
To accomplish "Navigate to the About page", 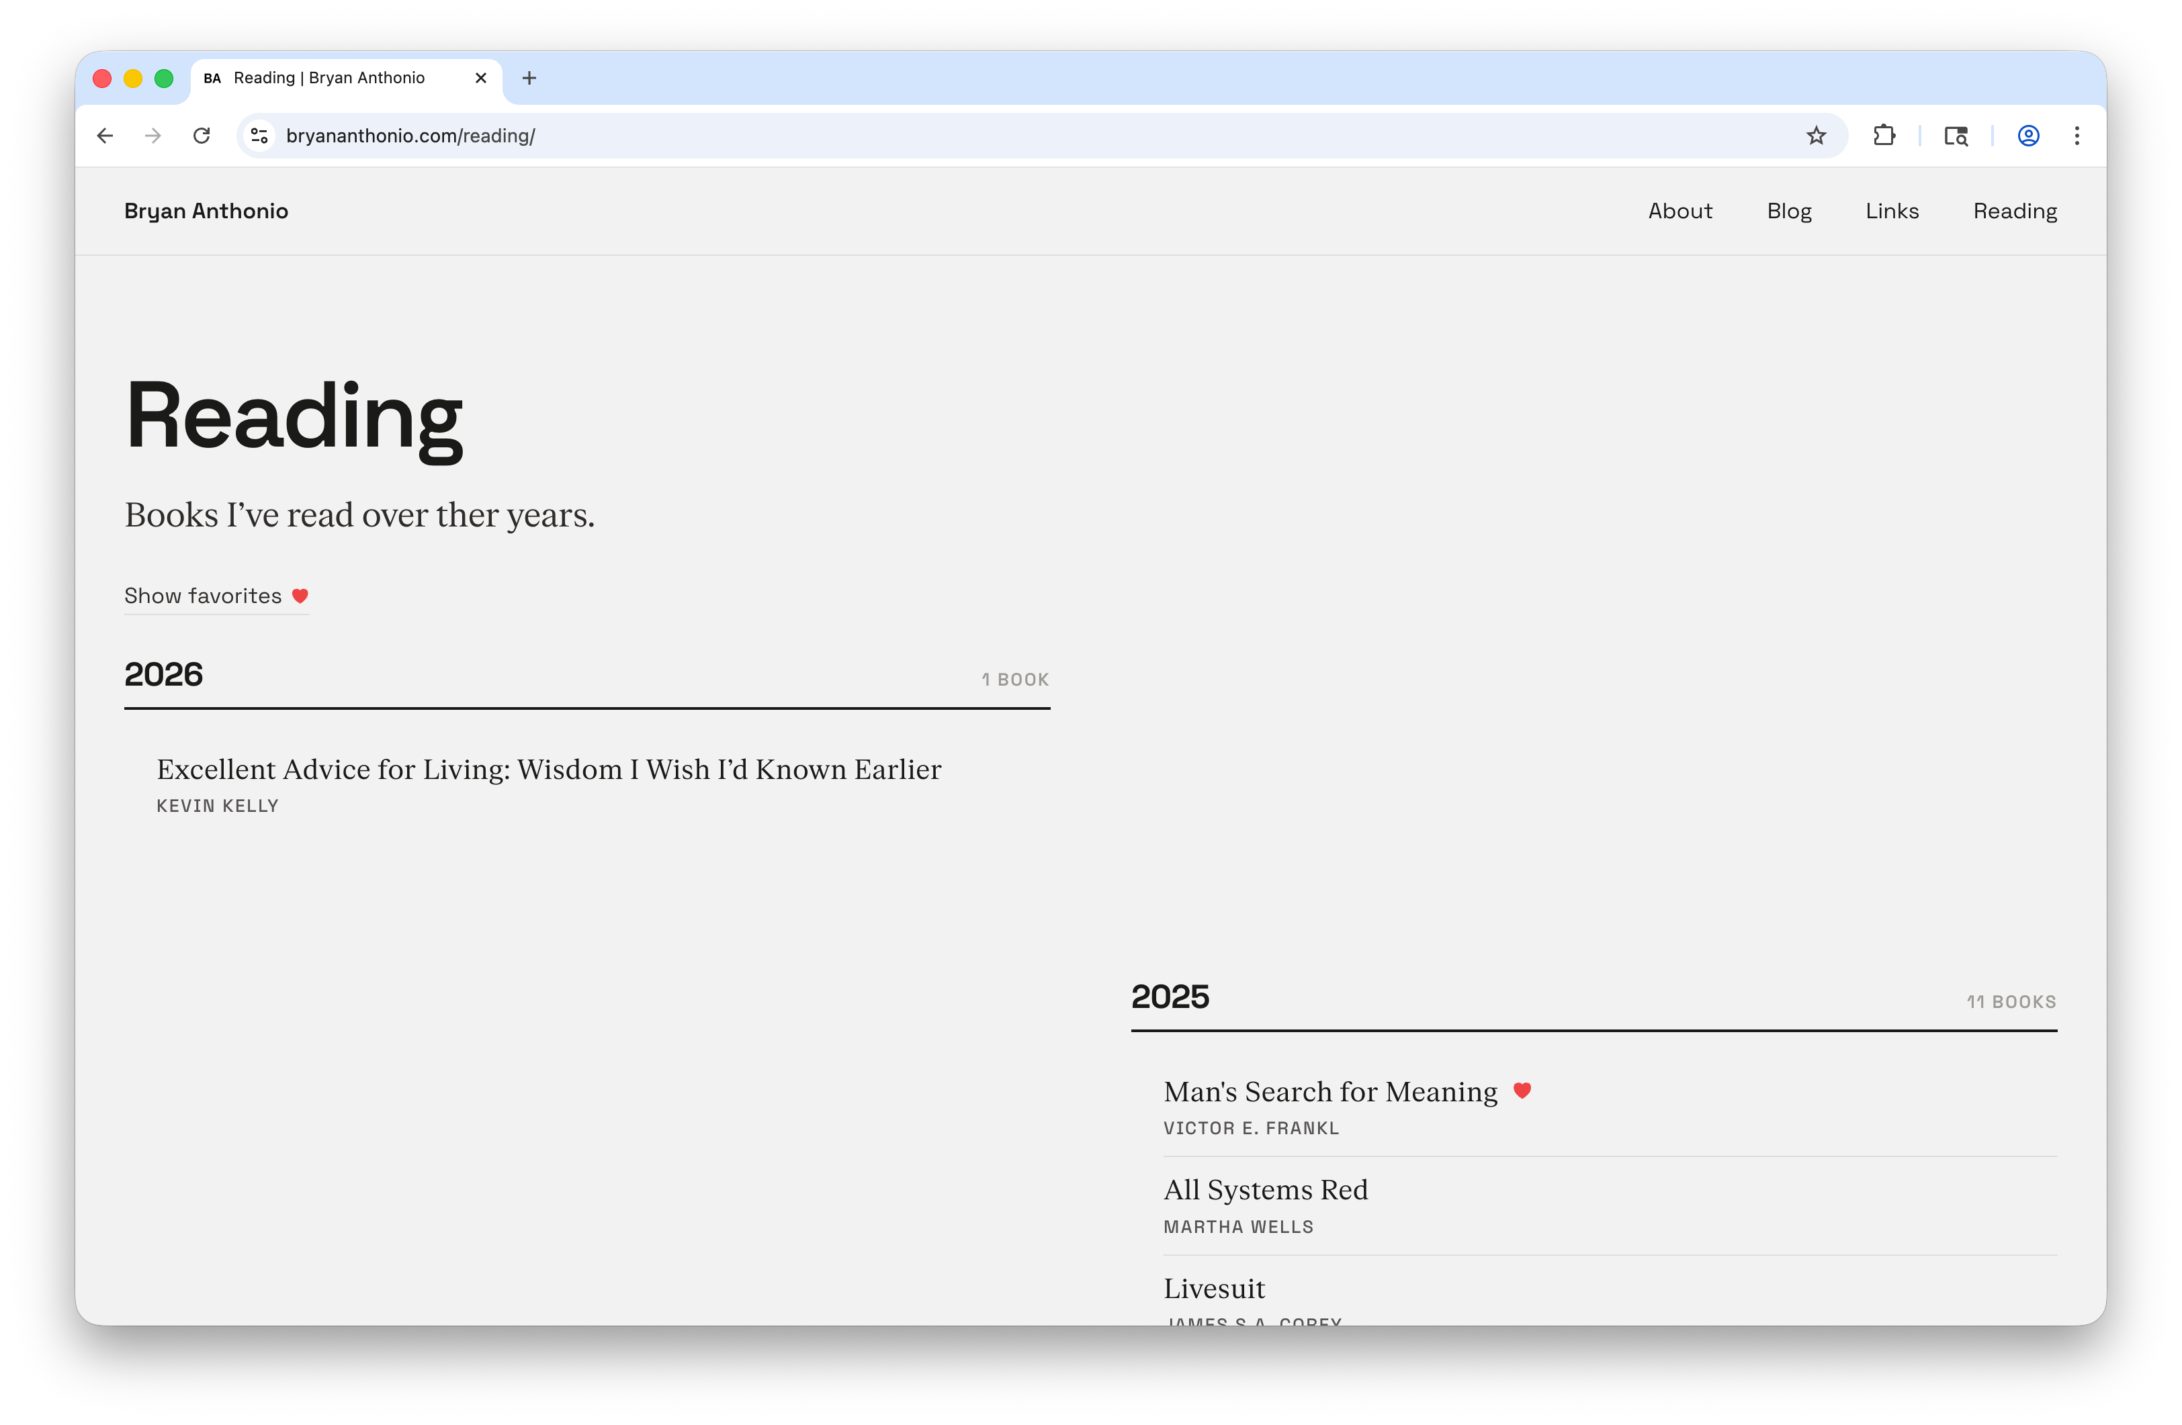I will tap(1681, 211).
